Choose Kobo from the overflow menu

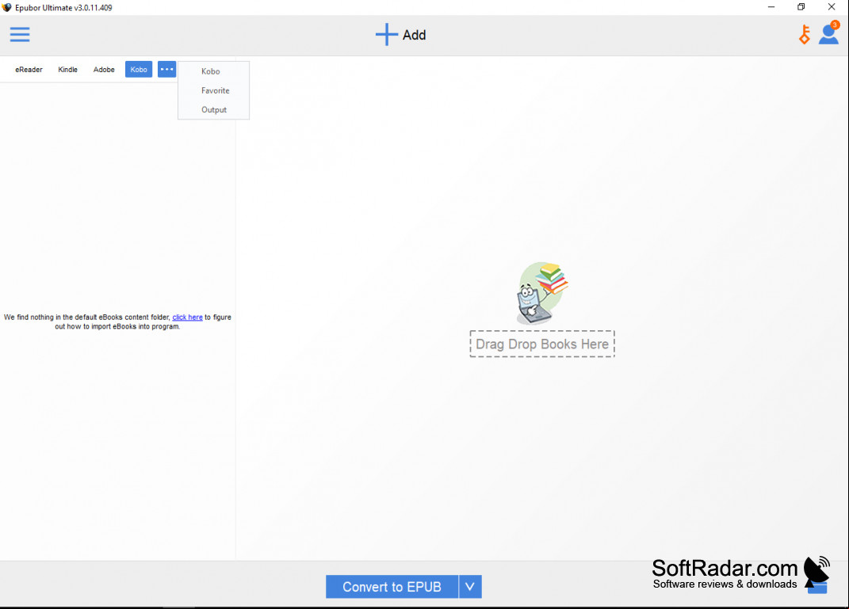click(213, 71)
